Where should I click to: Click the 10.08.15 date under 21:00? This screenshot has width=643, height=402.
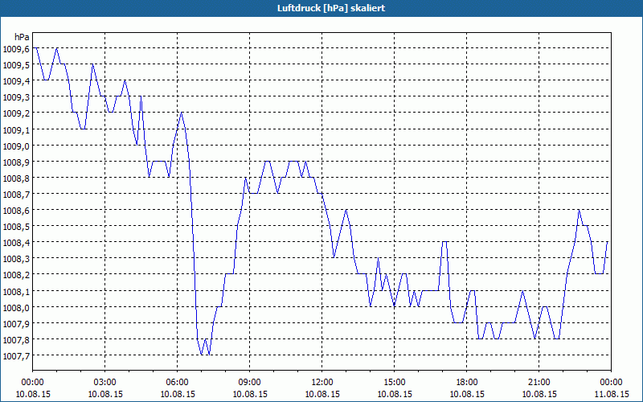pyautogui.click(x=539, y=394)
